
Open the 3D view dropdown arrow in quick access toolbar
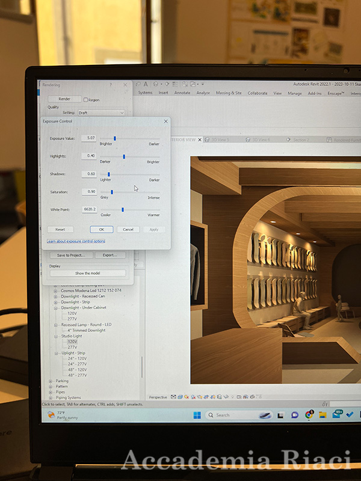pyautogui.click(x=161, y=84)
